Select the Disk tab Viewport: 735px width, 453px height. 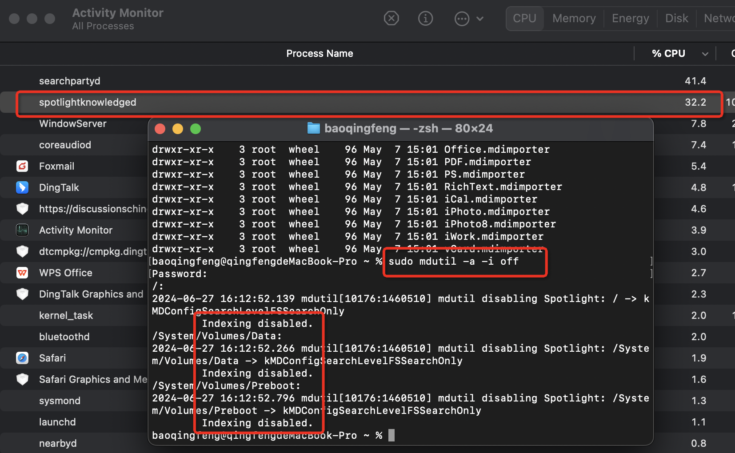pos(676,18)
